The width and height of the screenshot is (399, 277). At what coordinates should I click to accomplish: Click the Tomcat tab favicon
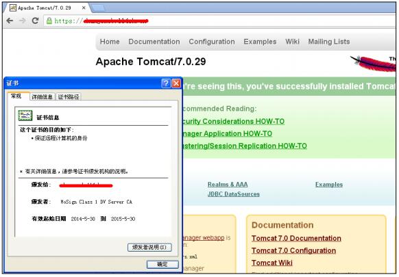[13, 8]
